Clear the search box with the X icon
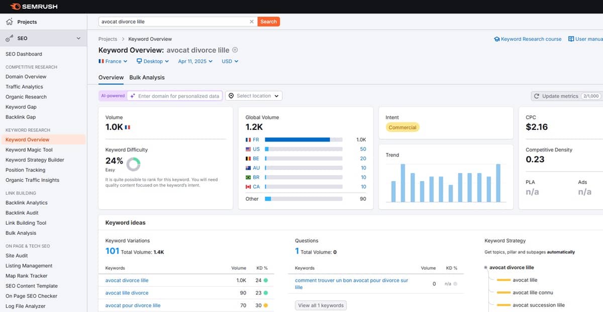The image size is (603, 312). [x=252, y=22]
